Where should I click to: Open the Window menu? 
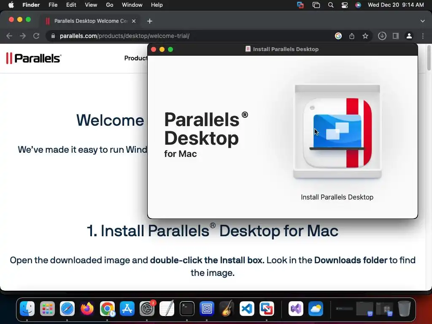[132, 5]
